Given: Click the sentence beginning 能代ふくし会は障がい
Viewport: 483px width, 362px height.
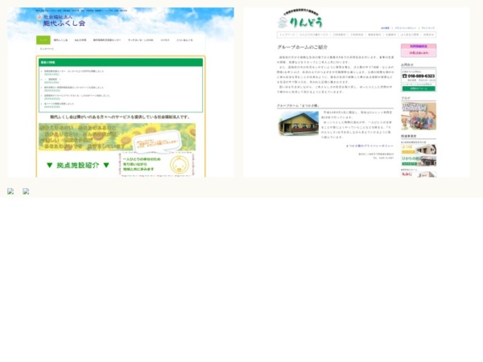Looking at the screenshot, I should 119,117.
